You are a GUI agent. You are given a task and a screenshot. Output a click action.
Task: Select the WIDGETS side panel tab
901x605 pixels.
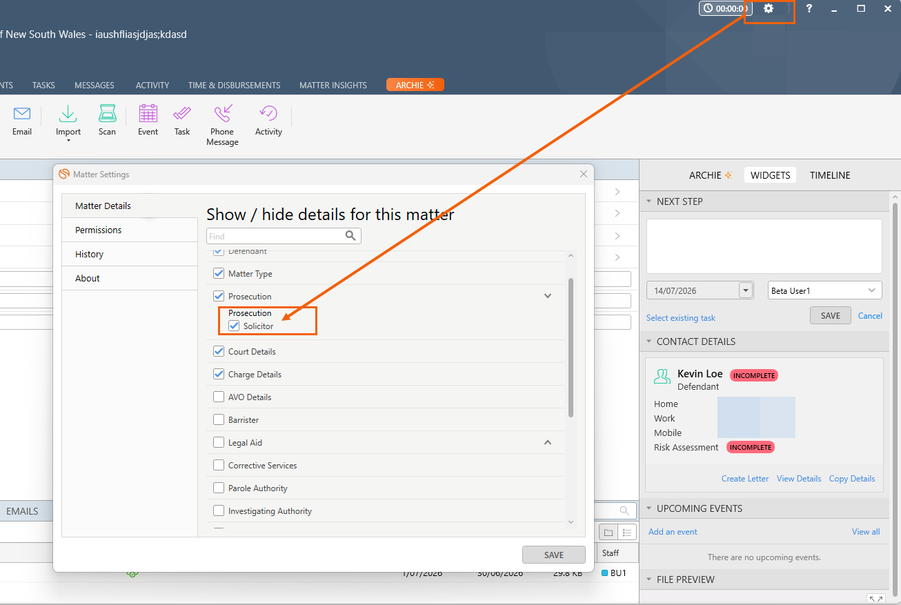coord(770,175)
